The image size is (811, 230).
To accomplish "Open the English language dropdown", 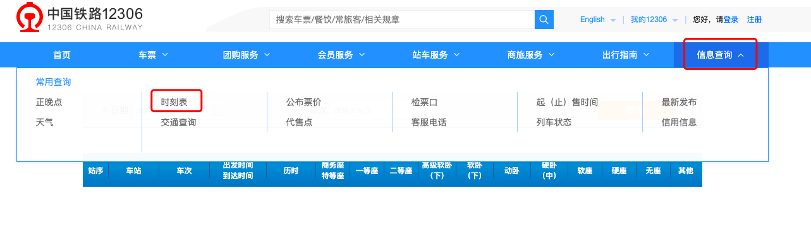I will click(x=598, y=20).
